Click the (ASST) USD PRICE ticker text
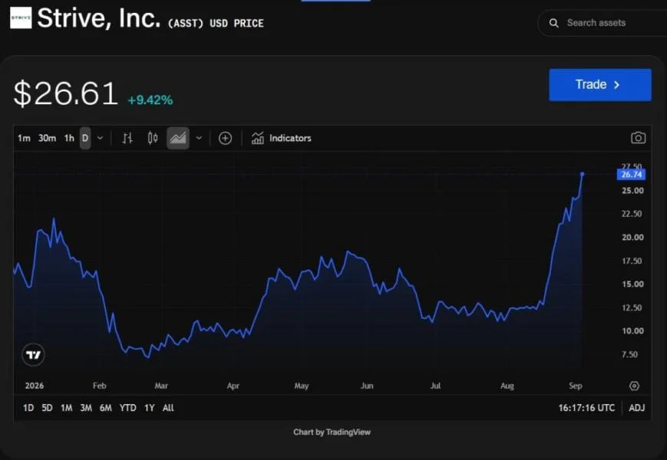 click(x=216, y=23)
